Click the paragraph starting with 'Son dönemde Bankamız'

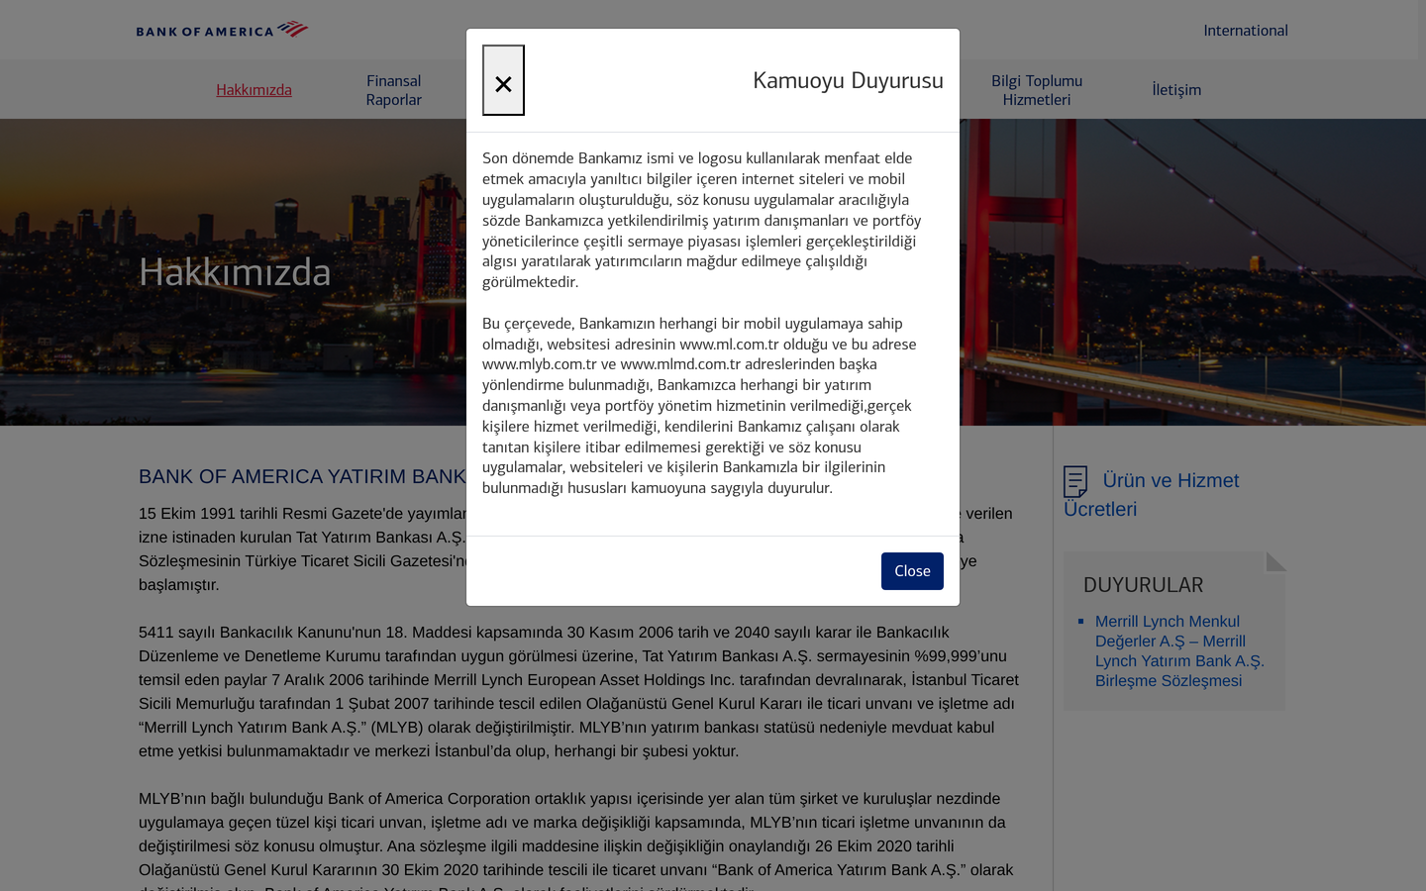pos(701,220)
